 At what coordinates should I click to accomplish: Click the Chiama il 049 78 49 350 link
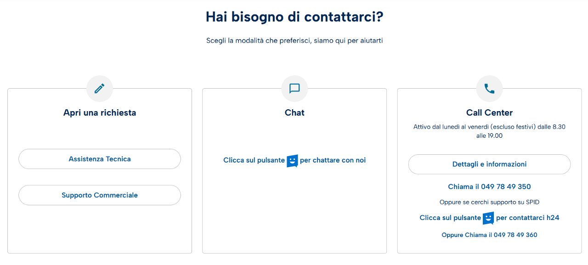click(x=489, y=187)
